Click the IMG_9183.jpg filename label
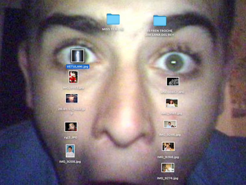 73,88
